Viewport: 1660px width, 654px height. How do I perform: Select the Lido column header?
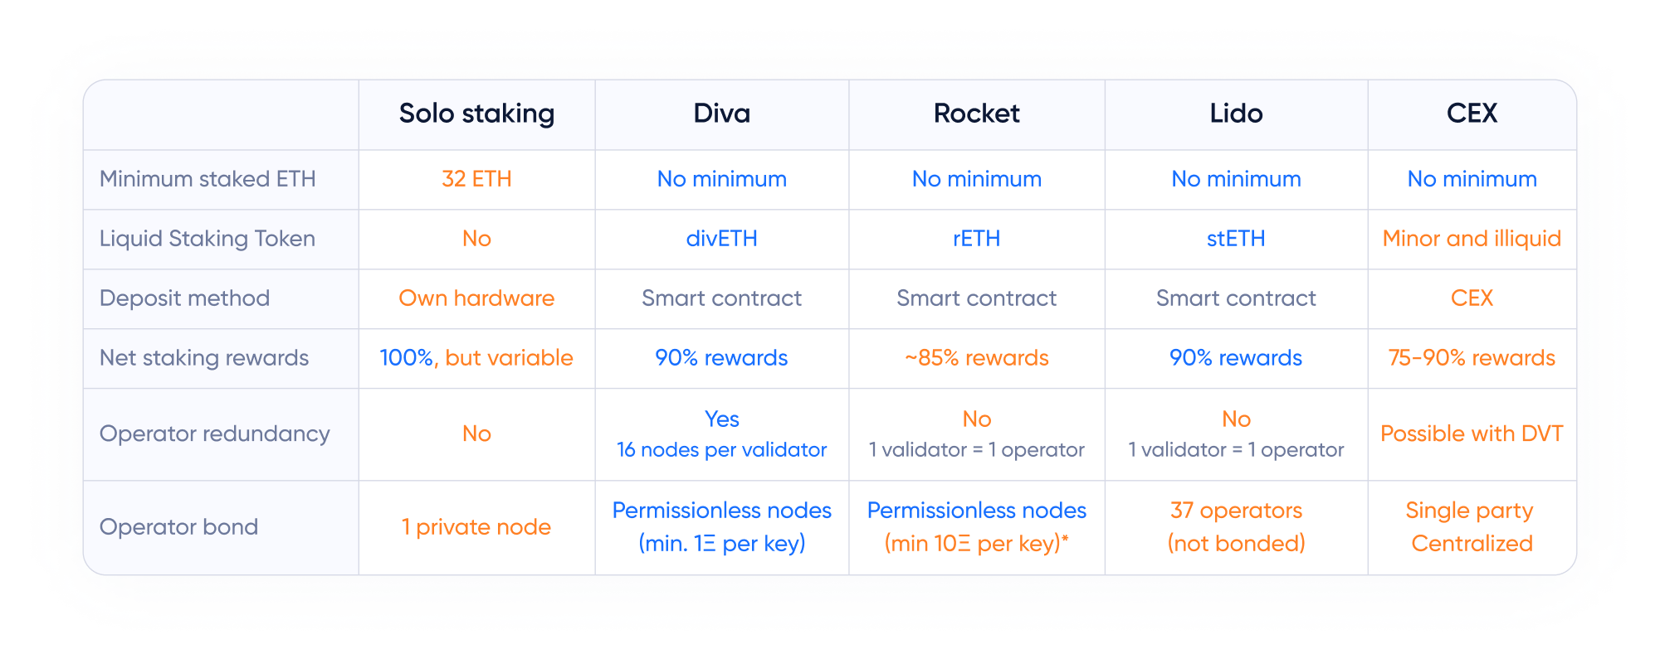[1236, 114]
